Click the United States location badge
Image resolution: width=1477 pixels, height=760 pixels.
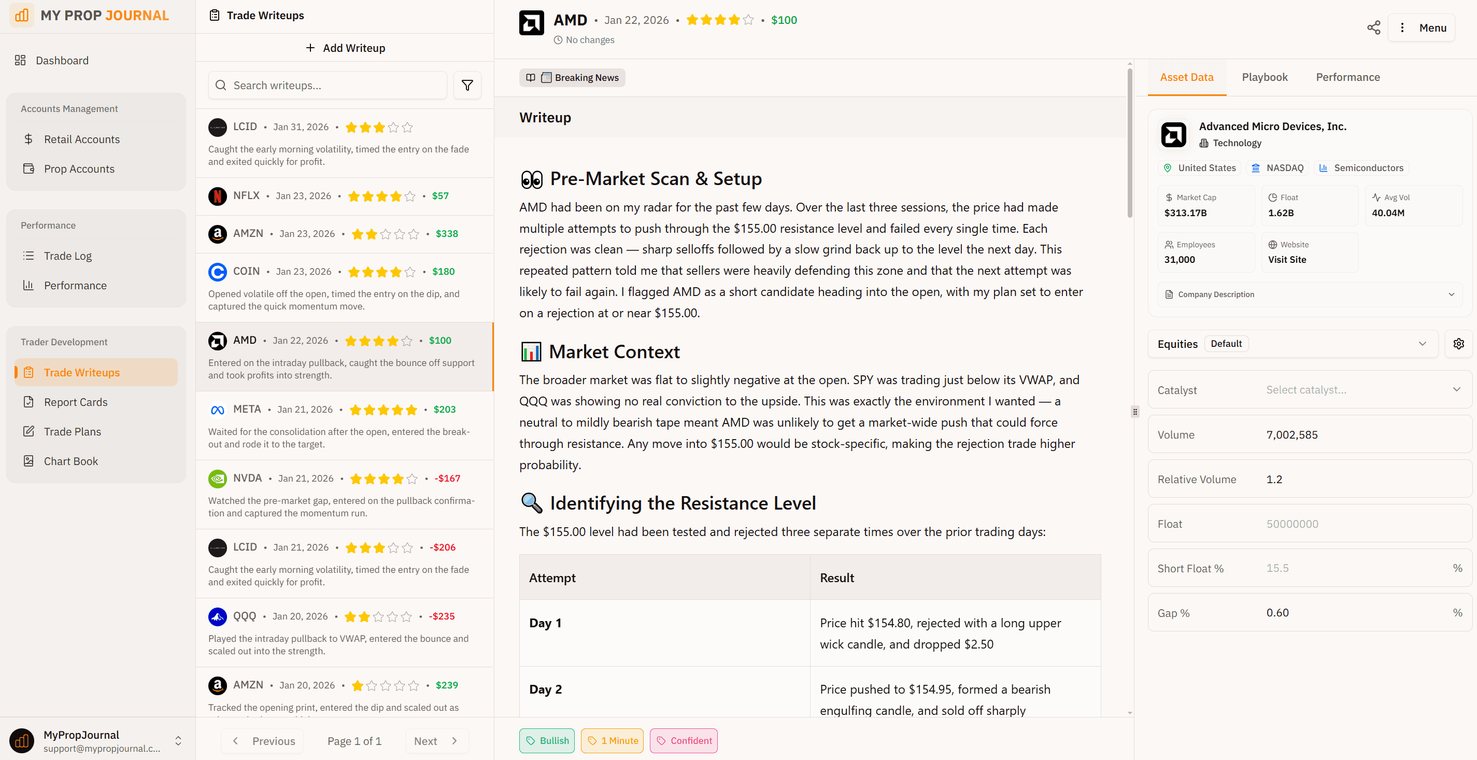tap(1199, 167)
